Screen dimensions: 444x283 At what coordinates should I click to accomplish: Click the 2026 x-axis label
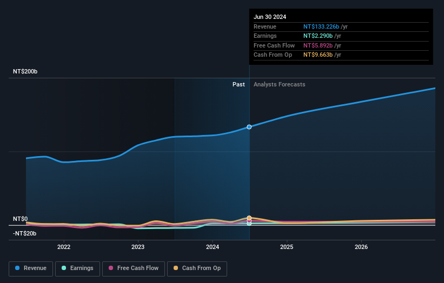pos(361,247)
